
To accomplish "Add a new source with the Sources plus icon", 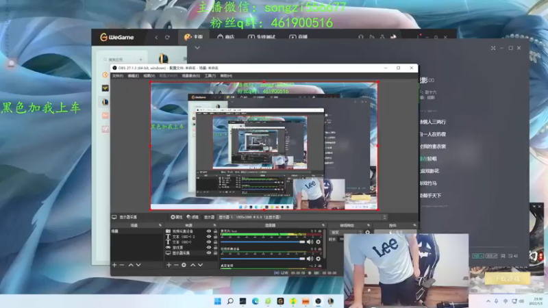I will (169, 265).
